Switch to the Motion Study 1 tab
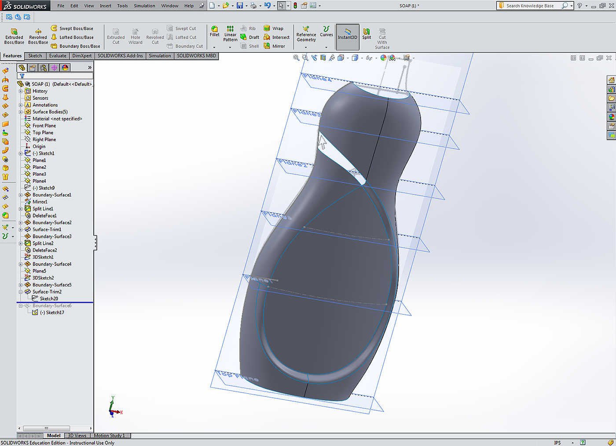Screen dimensions: 616x446 click(109, 435)
